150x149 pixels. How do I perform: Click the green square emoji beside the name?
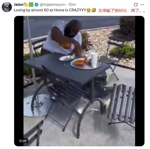[x=31, y=5]
